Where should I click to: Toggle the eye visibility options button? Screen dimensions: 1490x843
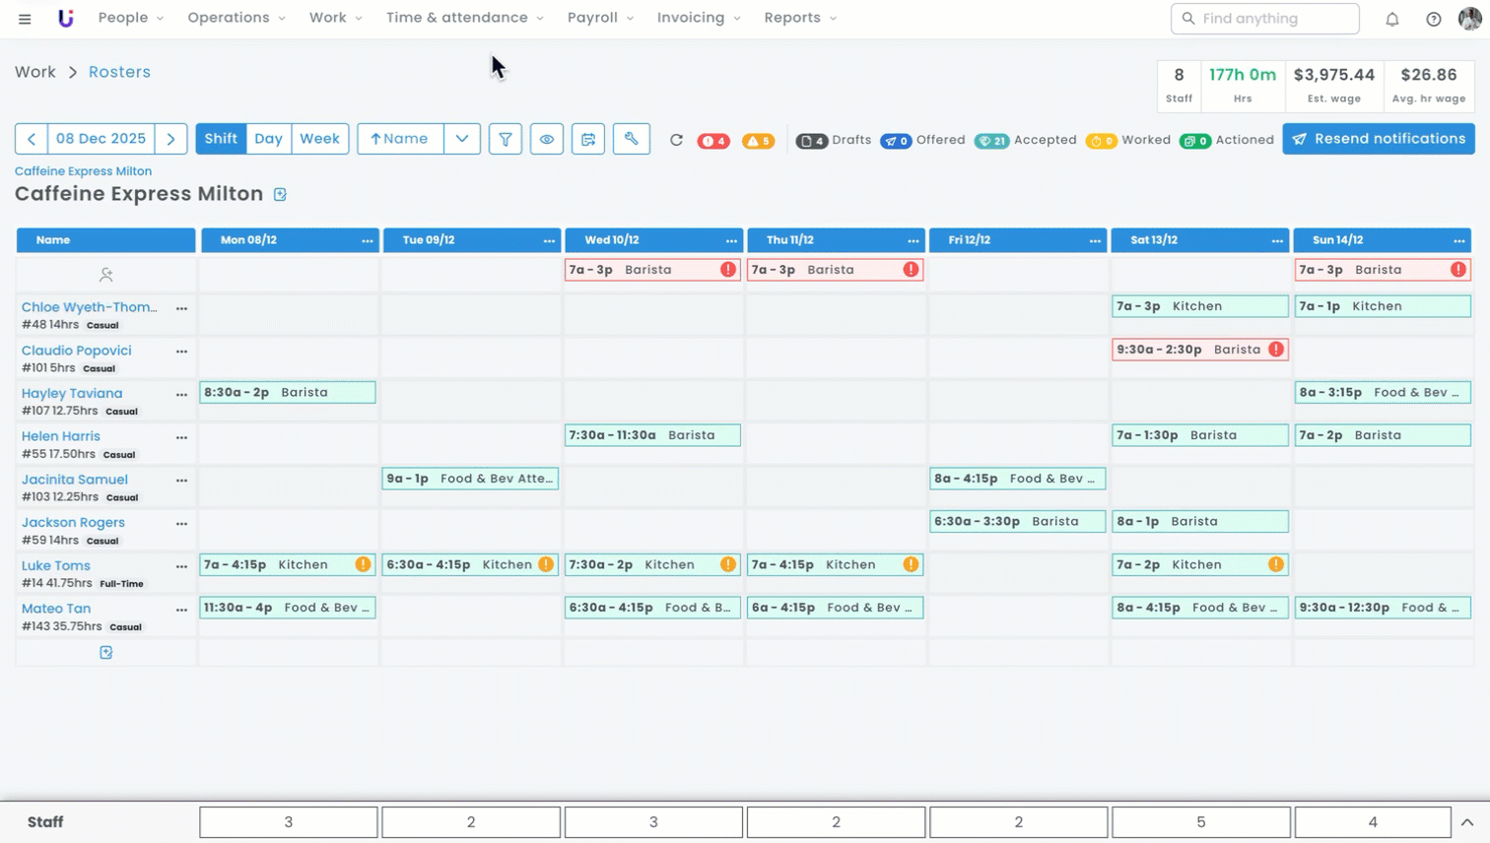[546, 140]
